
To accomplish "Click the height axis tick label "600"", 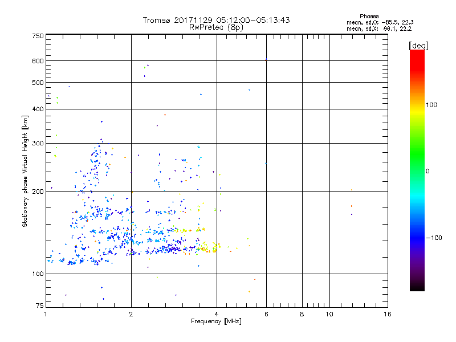I will (38, 61).
